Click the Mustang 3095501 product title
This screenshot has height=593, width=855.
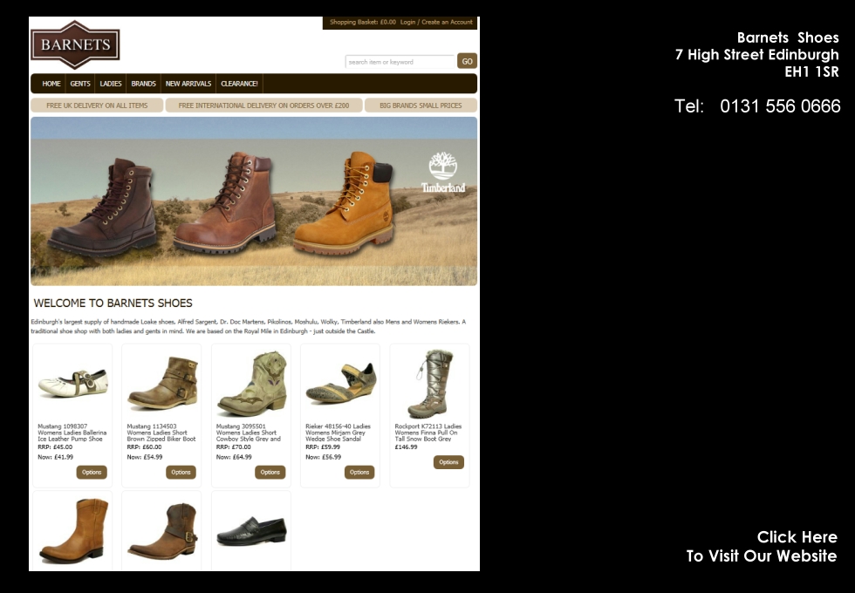point(249,433)
